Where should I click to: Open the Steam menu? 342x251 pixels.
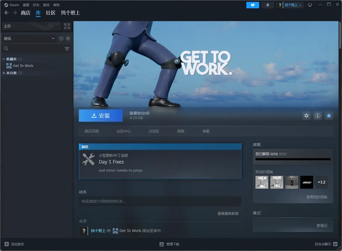click(x=14, y=5)
